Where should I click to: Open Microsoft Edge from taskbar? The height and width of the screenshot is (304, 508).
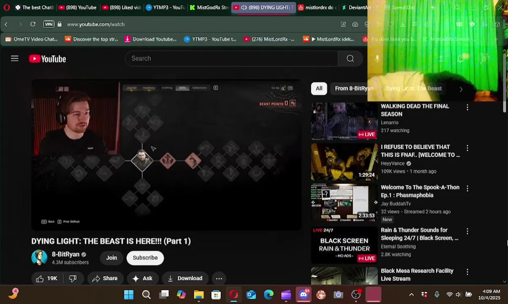click(x=268, y=295)
